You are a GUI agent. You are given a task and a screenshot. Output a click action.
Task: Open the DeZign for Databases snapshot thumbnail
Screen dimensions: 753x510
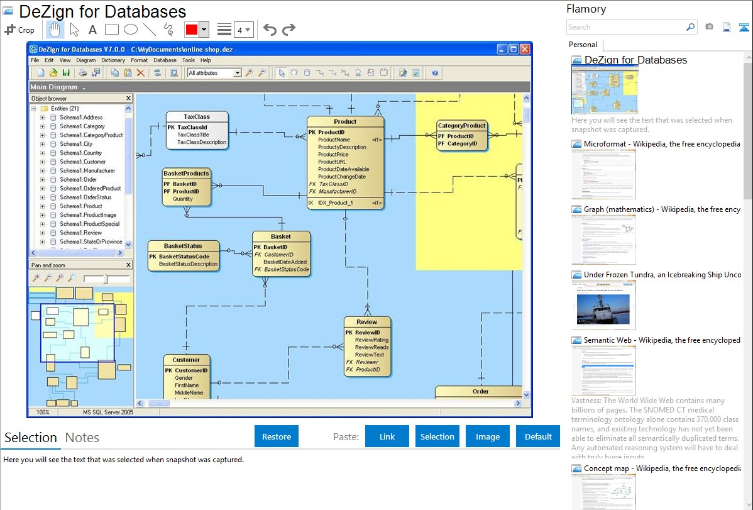[x=605, y=89]
